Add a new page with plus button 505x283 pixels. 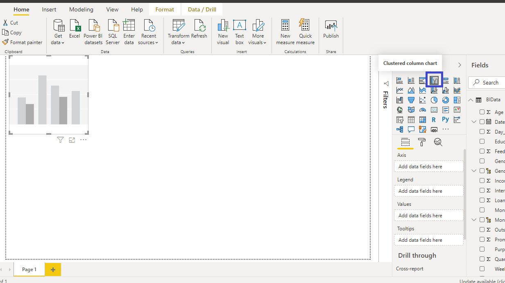[53, 270]
